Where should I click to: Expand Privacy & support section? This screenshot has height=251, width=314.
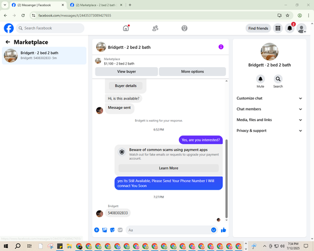click(x=269, y=131)
